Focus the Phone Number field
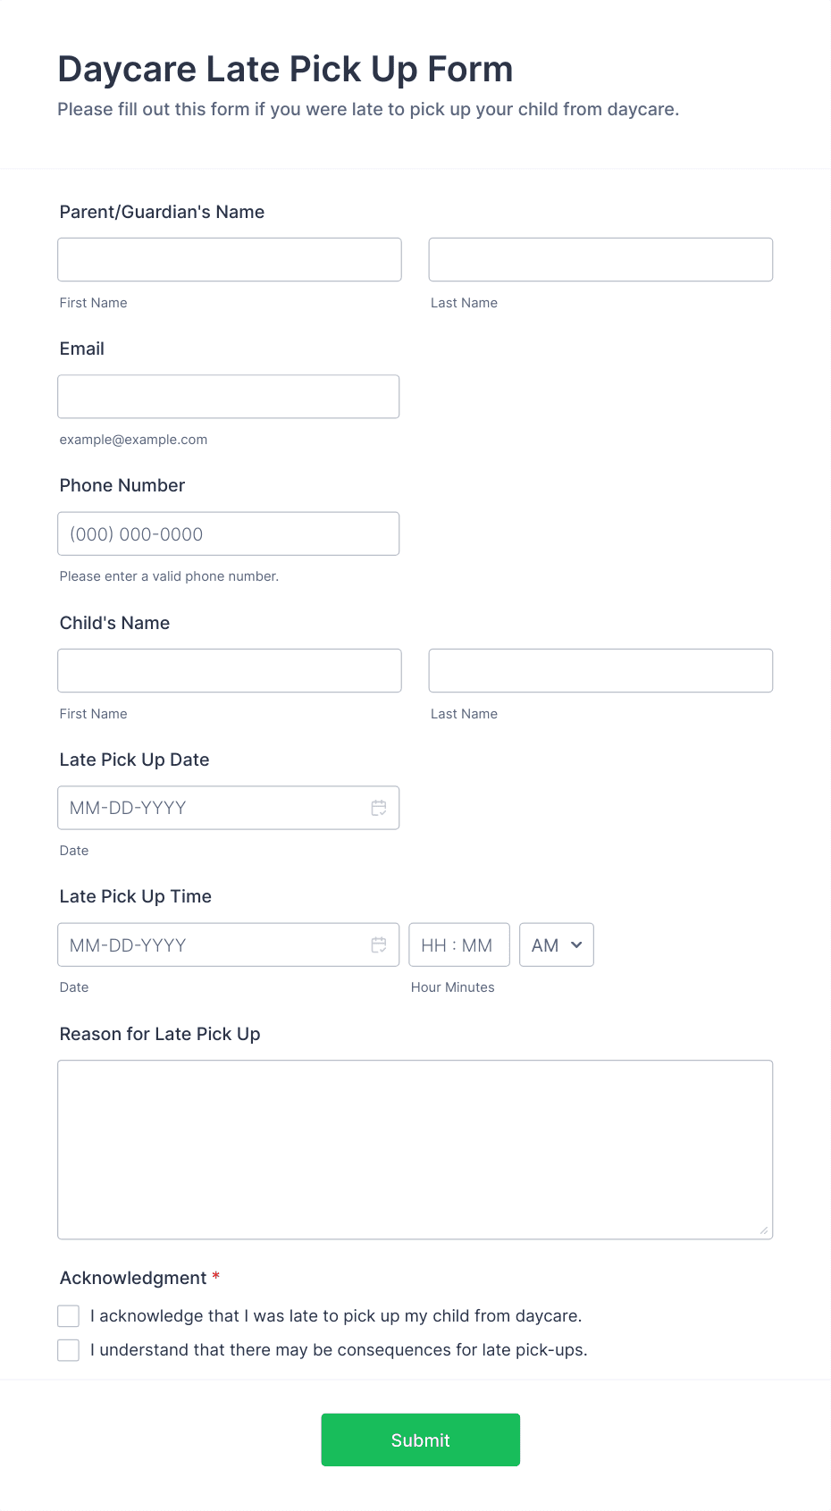The width and height of the screenshot is (831, 1511). point(228,533)
